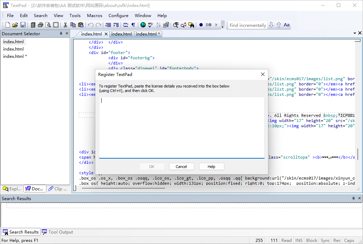Image resolution: width=363 pixels, height=244 pixels.
Task: Find previous with up arrow icon
Action: click(279, 25)
